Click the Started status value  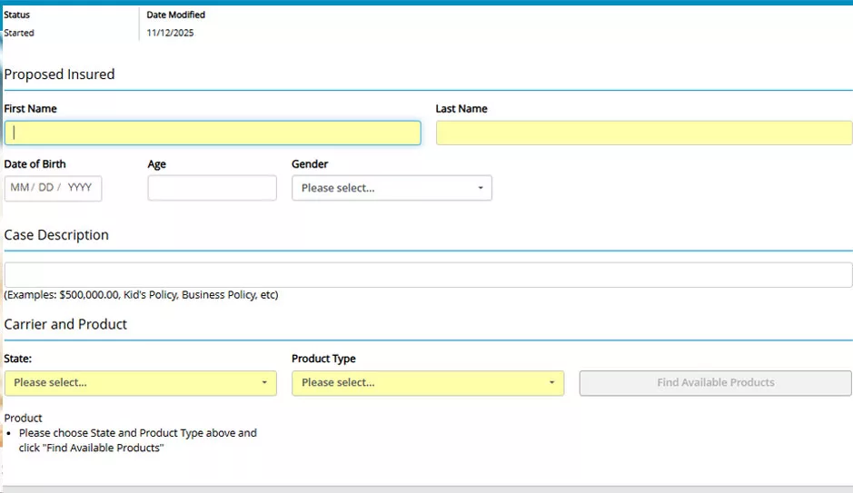(19, 33)
